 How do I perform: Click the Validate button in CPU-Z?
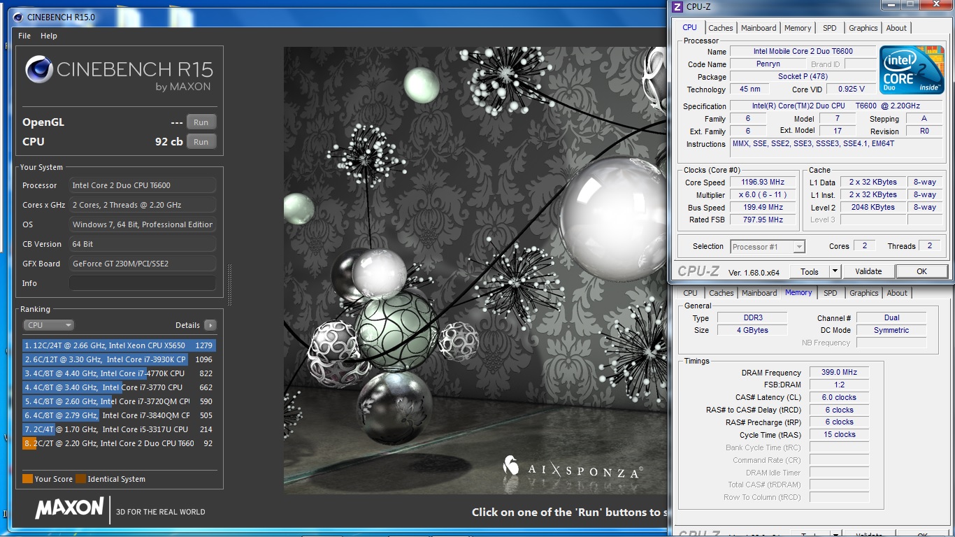coord(868,271)
